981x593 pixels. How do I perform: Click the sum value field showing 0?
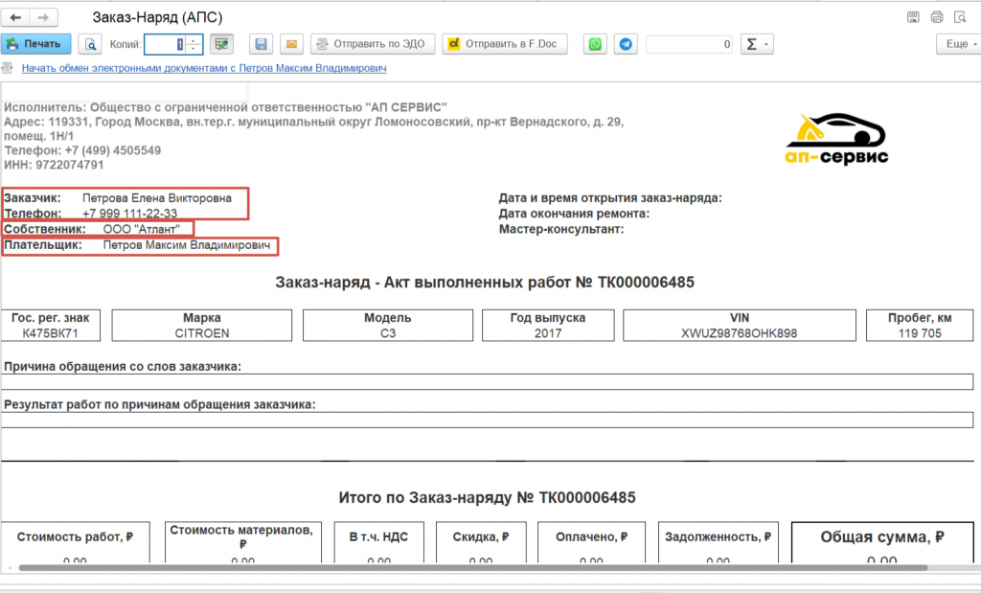[690, 44]
